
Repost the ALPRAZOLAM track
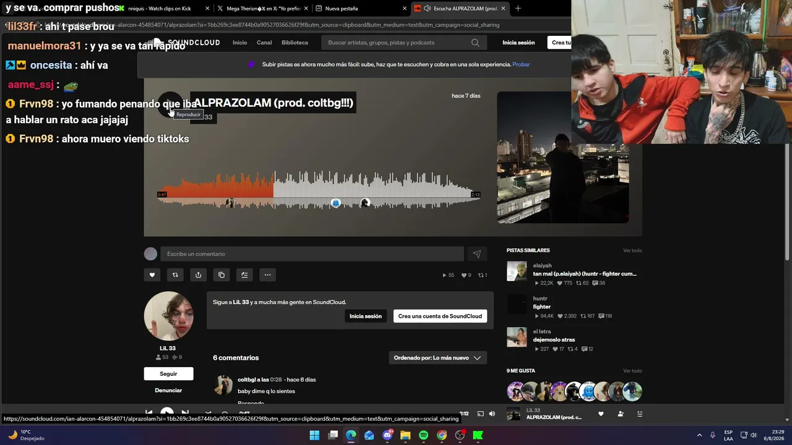175,275
